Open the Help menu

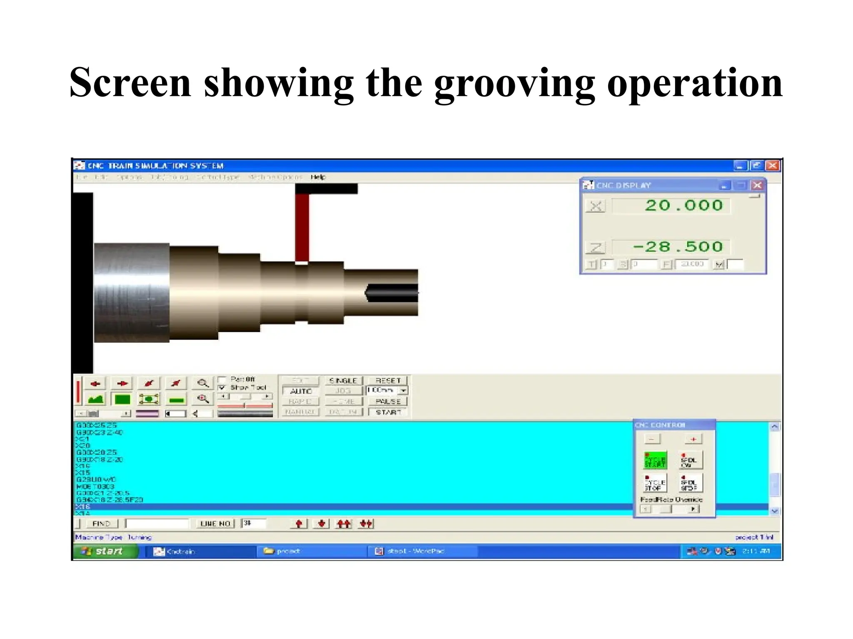[x=318, y=177]
